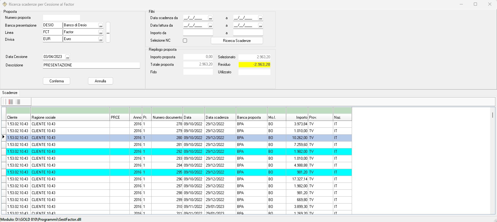The image size is (497, 222).
Task: Switch to the Scadenze tab
Action: click(x=10, y=93)
